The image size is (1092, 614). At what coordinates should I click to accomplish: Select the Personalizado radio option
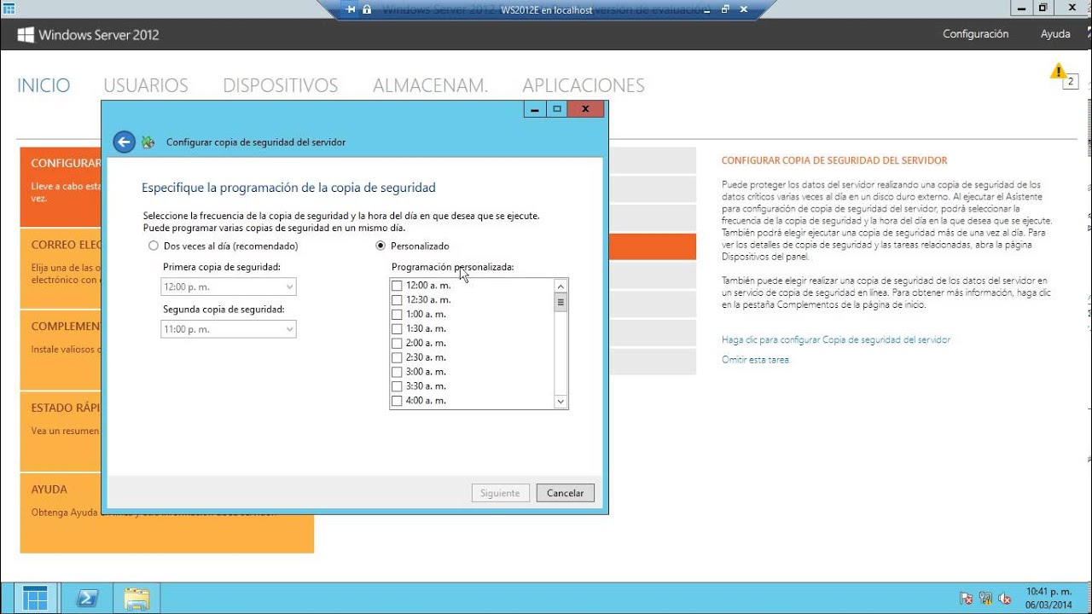point(413,246)
